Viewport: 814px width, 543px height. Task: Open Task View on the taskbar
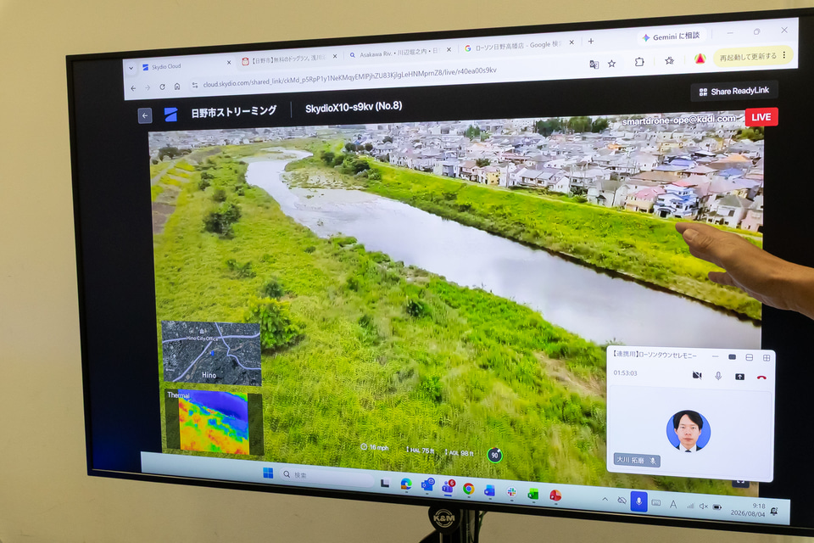pos(385,484)
